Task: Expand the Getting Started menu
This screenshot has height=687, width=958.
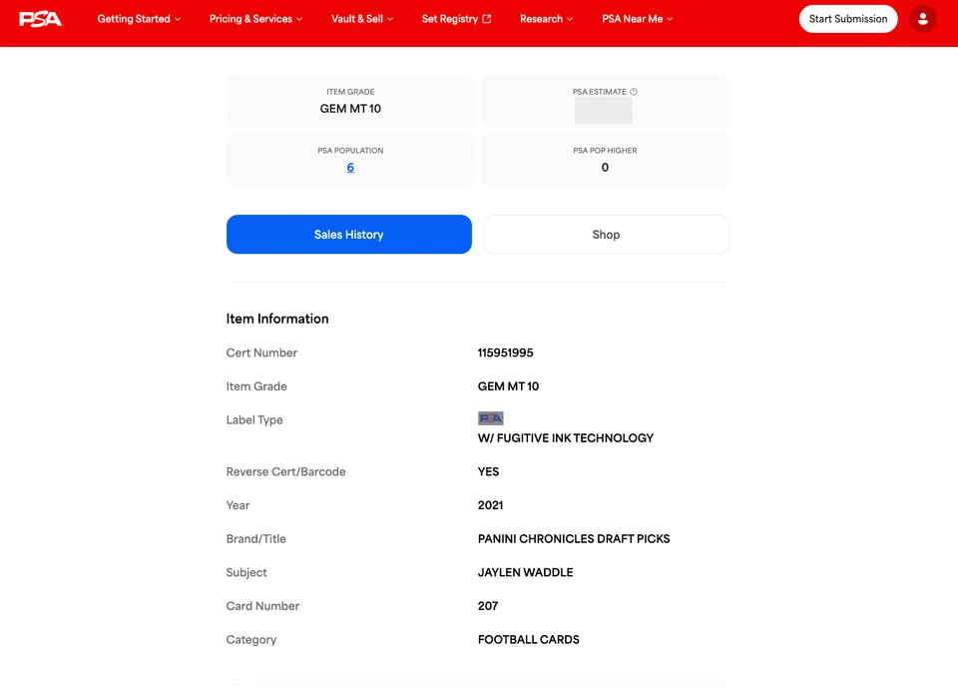Action: [x=139, y=19]
